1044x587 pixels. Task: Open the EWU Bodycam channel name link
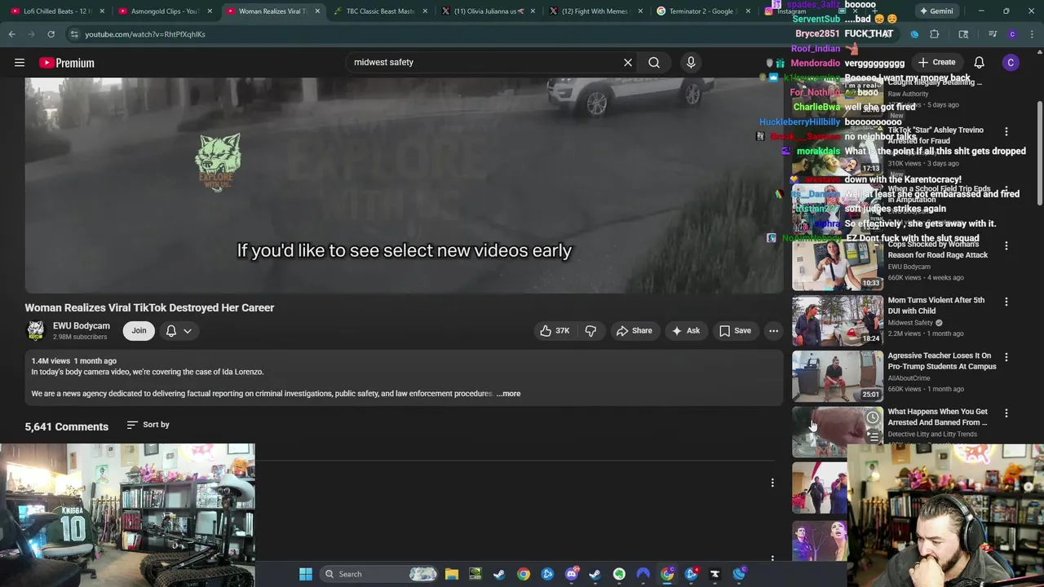point(81,325)
